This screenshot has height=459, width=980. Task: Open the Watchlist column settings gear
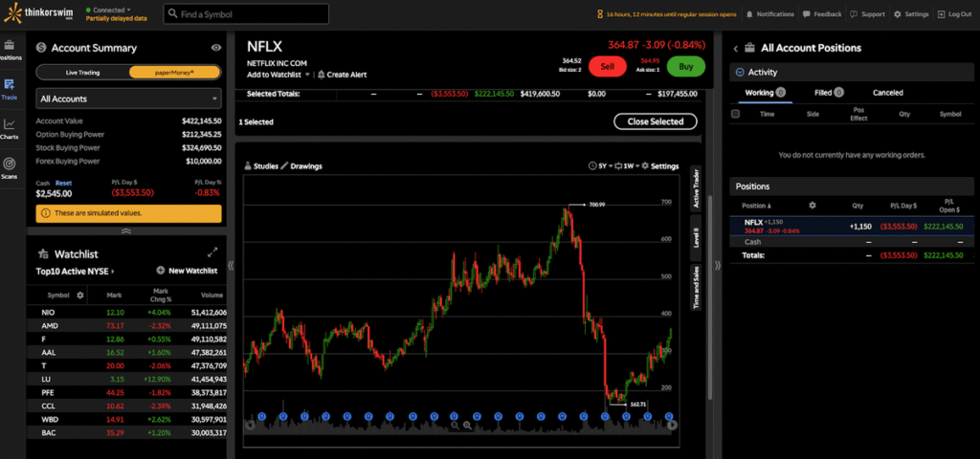click(x=80, y=295)
